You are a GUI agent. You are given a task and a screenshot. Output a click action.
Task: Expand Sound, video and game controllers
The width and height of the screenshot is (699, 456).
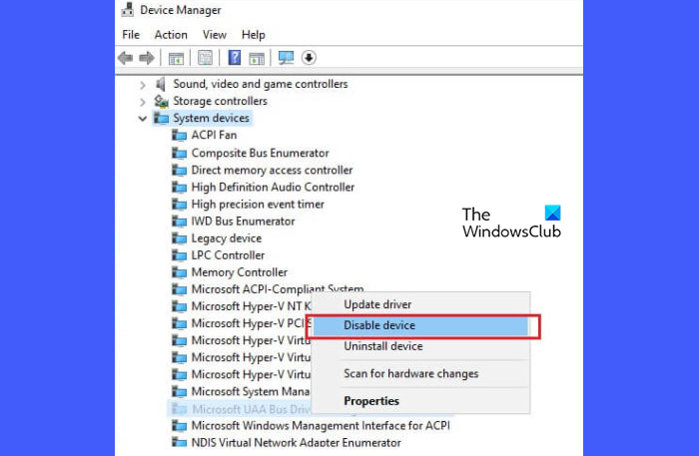(143, 85)
